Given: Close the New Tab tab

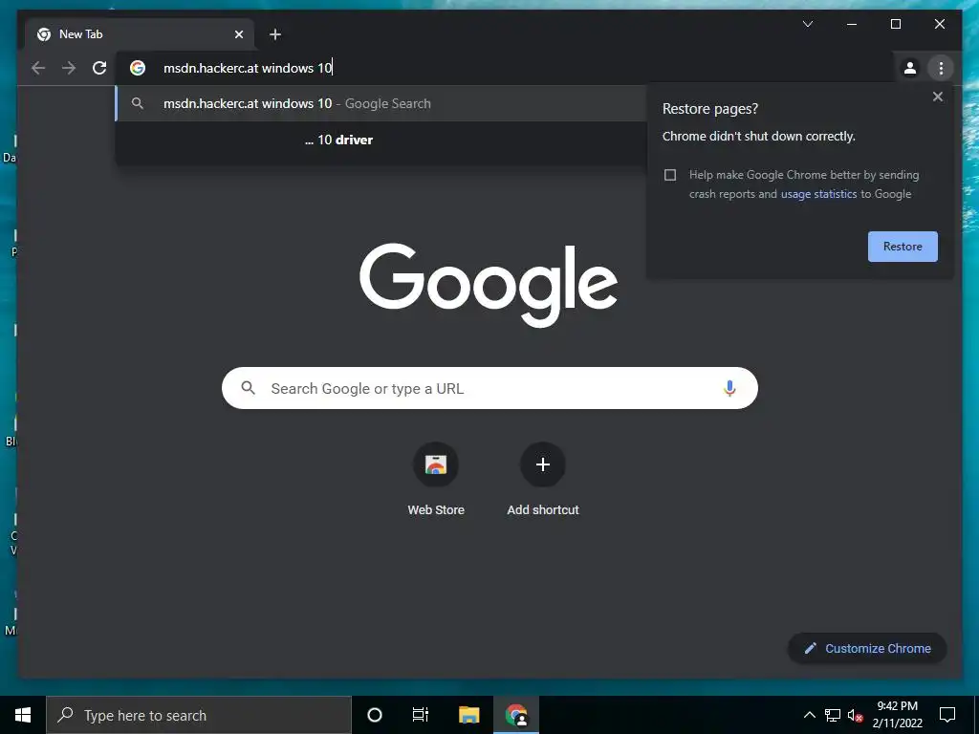Looking at the screenshot, I should click(238, 34).
